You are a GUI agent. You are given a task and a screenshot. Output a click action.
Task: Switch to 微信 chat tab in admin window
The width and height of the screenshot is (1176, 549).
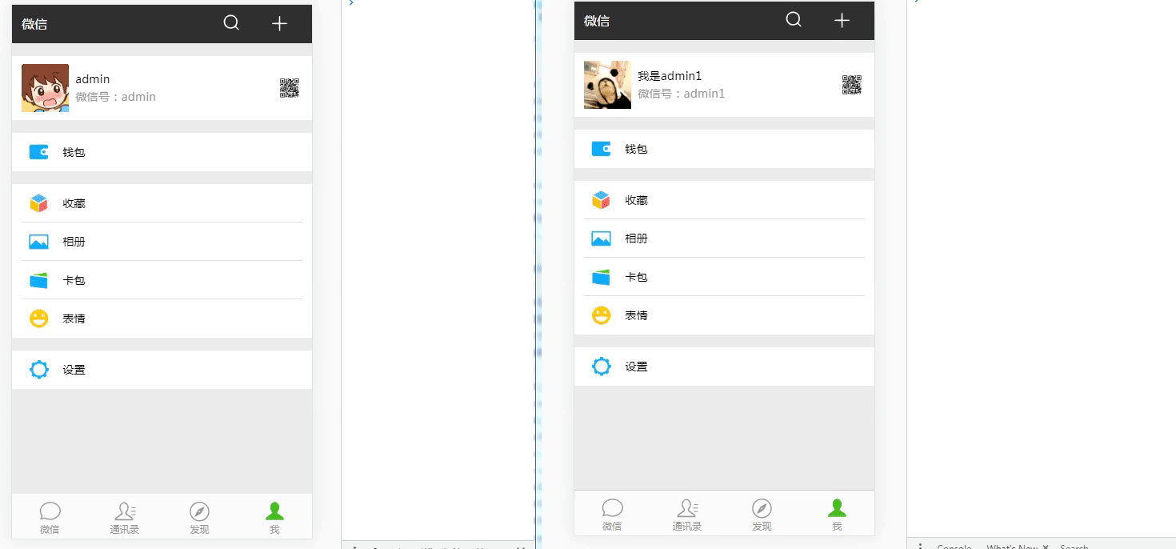pyautogui.click(x=50, y=517)
